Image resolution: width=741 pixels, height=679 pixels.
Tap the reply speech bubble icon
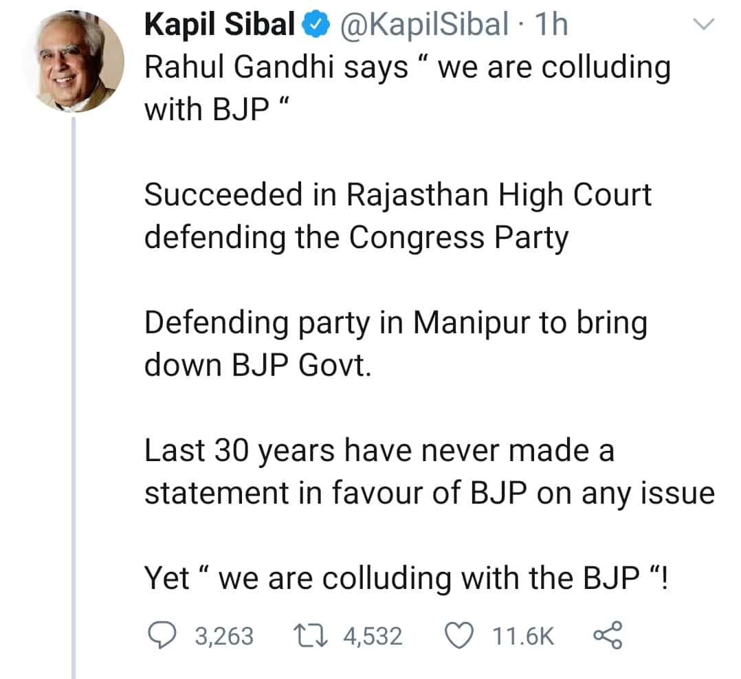pos(163,636)
